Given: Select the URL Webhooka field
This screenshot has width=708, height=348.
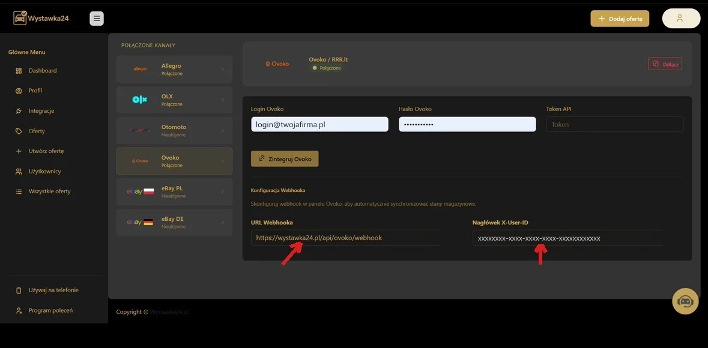Looking at the screenshot, I should coord(345,238).
